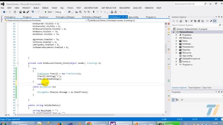
Task: Toggle Preview Selected Items in Solution Explorer
Action: [x=215, y=21]
